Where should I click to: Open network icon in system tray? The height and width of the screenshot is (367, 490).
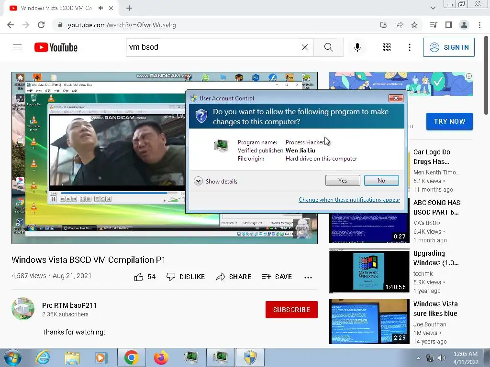[x=430, y=358]
